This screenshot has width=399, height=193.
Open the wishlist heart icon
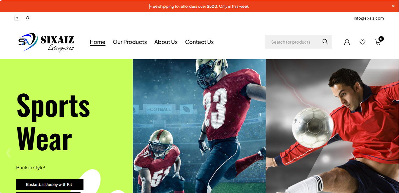pos(362,42)
